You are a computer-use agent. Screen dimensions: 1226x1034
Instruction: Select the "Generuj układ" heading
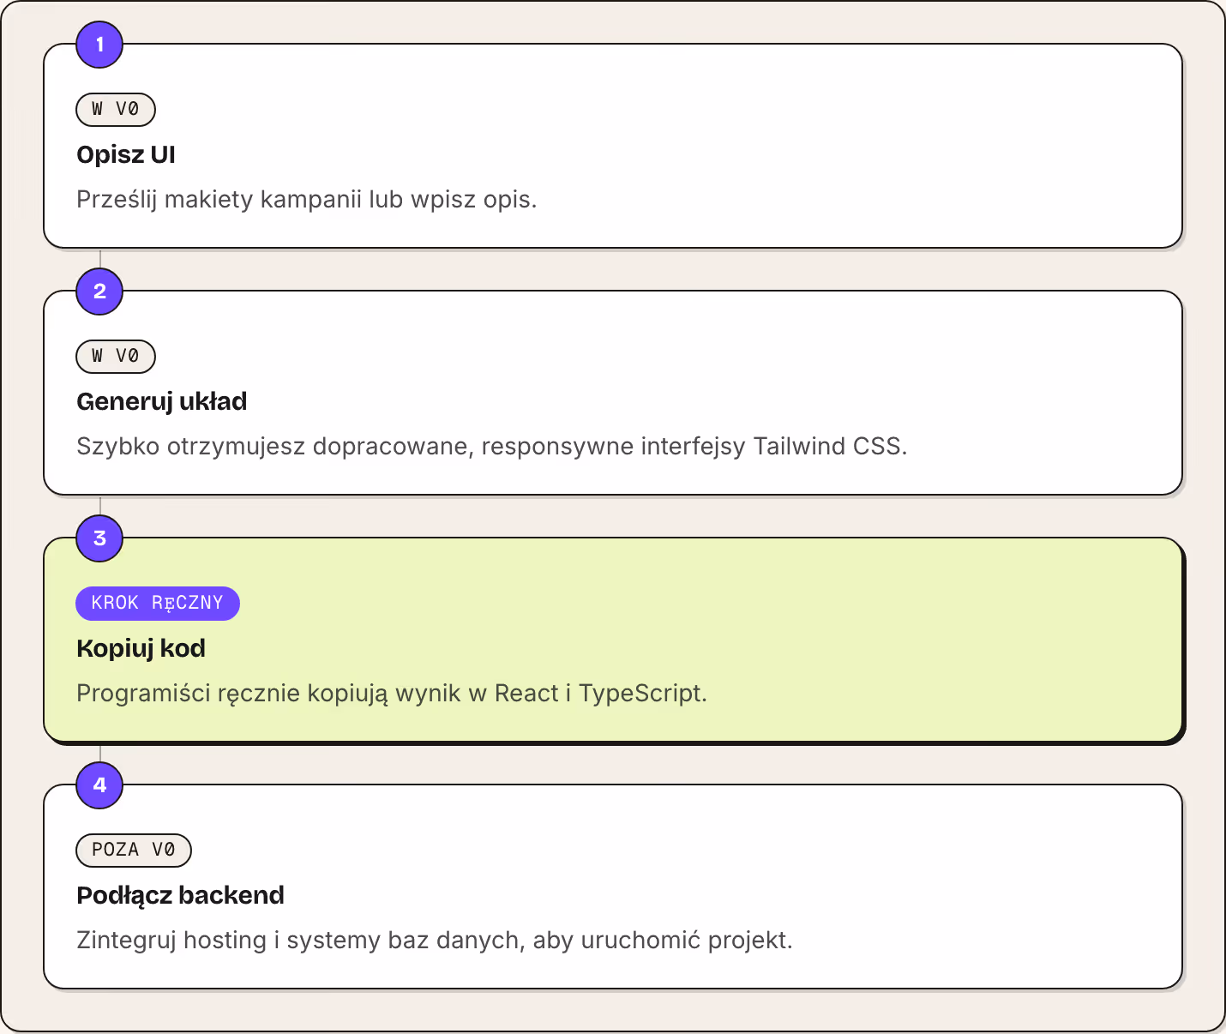[162, 401]
